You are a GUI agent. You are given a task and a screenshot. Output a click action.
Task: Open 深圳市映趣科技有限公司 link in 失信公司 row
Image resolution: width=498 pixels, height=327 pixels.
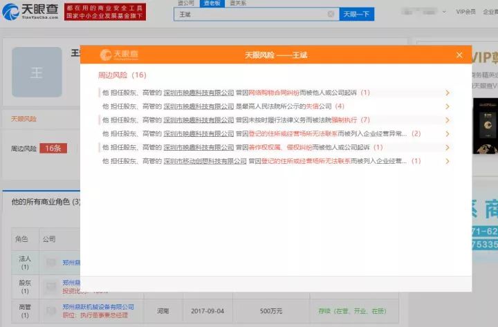point(199,106)
